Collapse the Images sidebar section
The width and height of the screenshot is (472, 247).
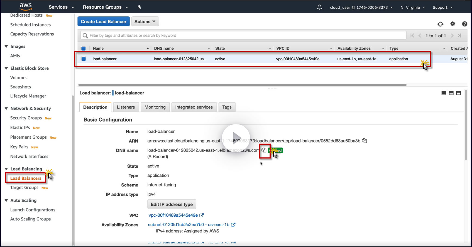pos(6,46)
